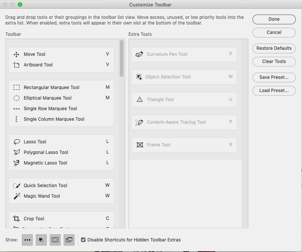Screen dimensions: 302x252
Task: Click the Done button
Action: 274,19
